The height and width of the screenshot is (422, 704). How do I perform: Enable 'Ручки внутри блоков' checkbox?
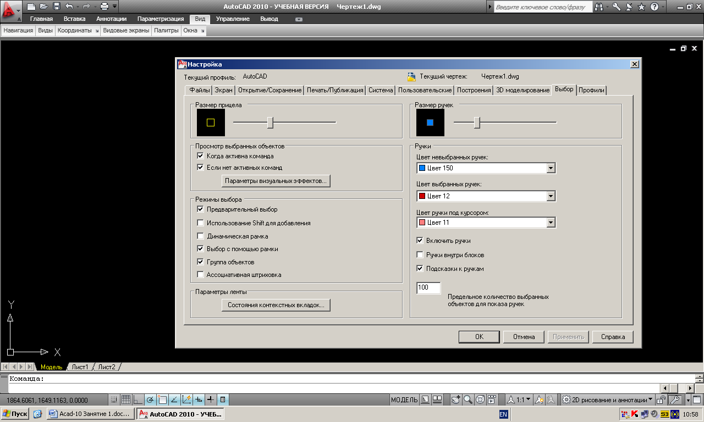click(x=420, y=254)
